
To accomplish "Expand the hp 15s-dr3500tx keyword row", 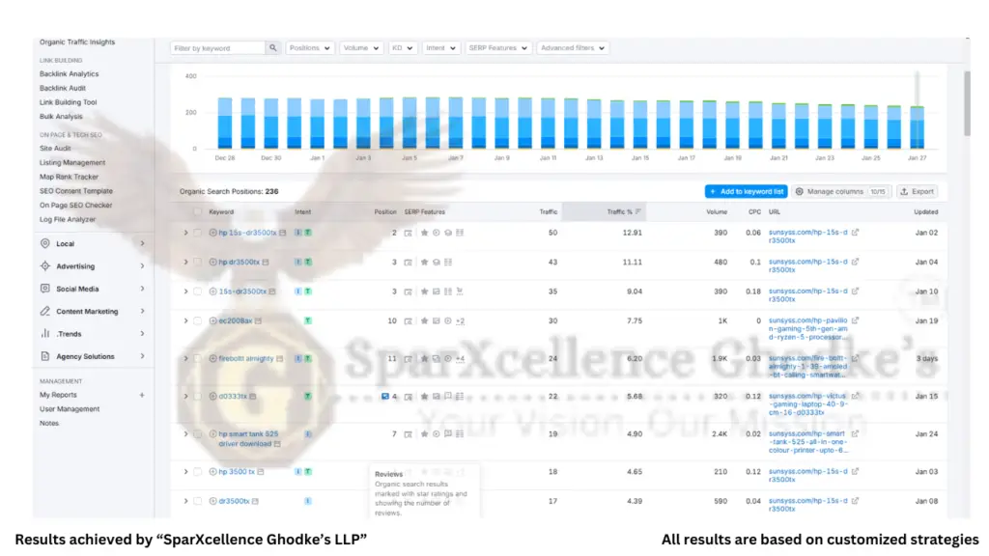I will [186, 233].
